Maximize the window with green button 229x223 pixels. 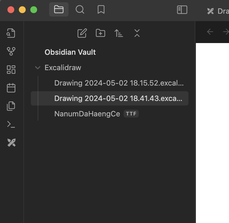(34, 10)
